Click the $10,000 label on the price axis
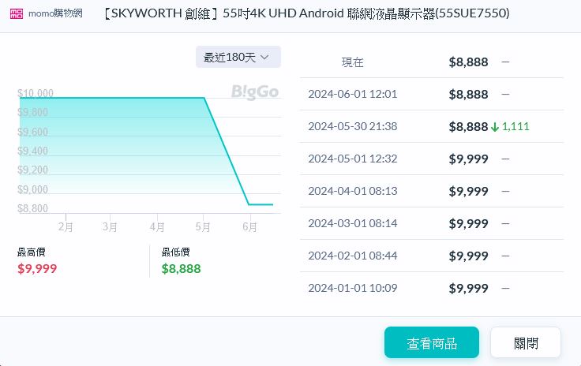 pyautogui.click(x=36, y=94)
